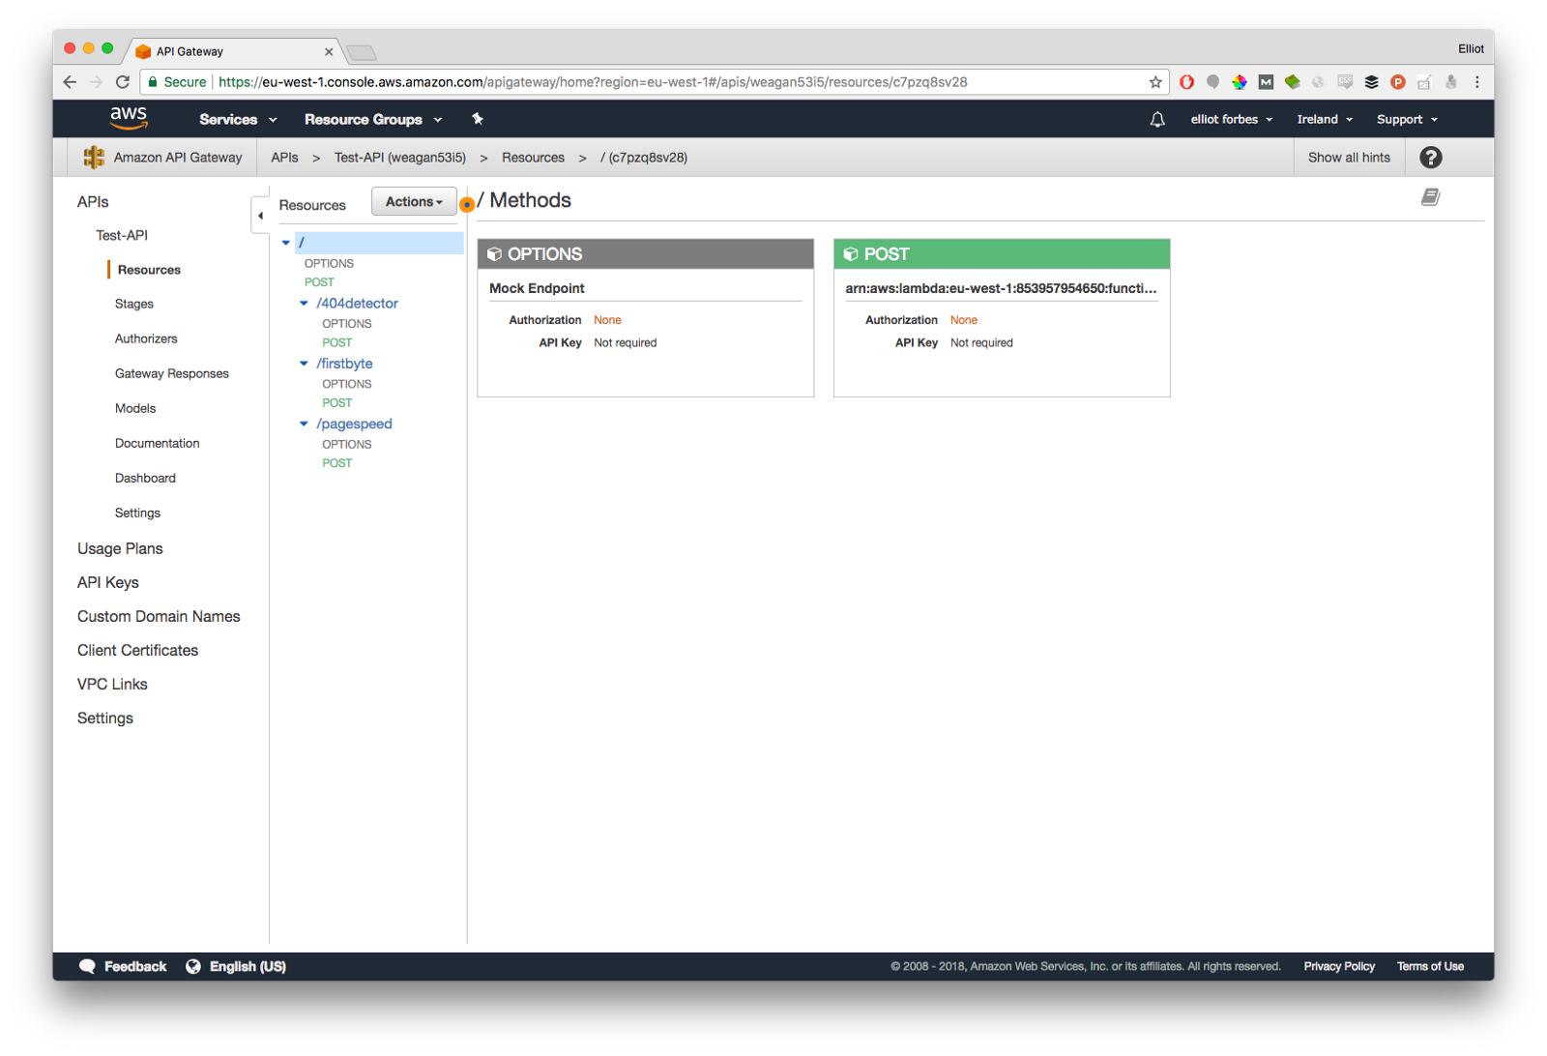1547x1056 pixels.
Task: Reload the page with the refresh icon
Action: click(123, 82)
